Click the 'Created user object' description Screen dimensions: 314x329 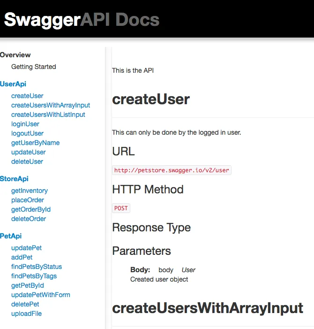point(159,279)
